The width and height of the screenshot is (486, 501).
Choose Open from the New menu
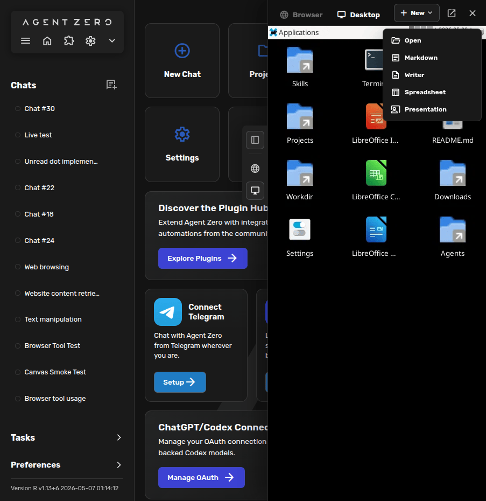tap(432, 40)
